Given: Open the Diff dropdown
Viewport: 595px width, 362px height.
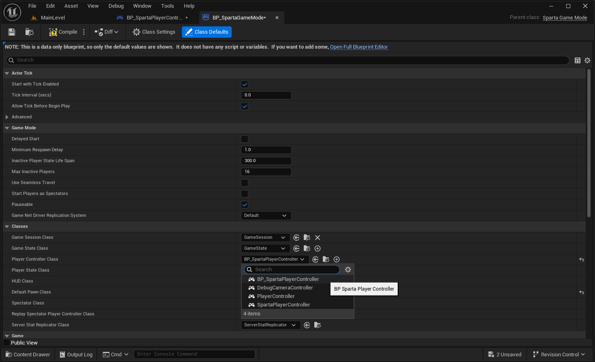Looking at the screenshot, I should click(x=107, y=32).
